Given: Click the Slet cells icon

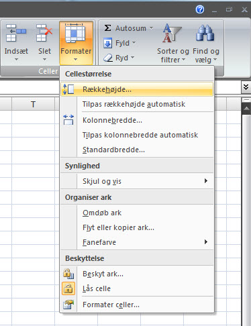Looking at the screenshot, I should pyautogui.click(x=44, y=33).
